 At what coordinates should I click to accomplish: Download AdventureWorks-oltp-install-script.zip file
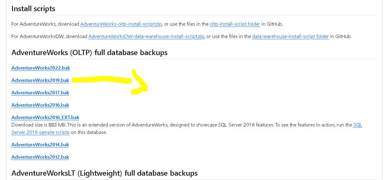click(x=121, y=24)
